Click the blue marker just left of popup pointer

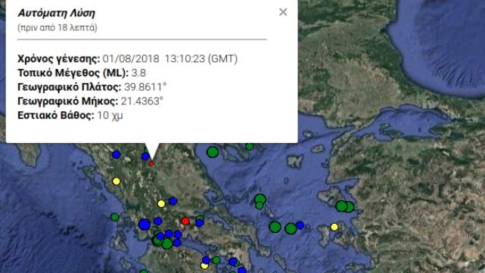click(145, 156)
